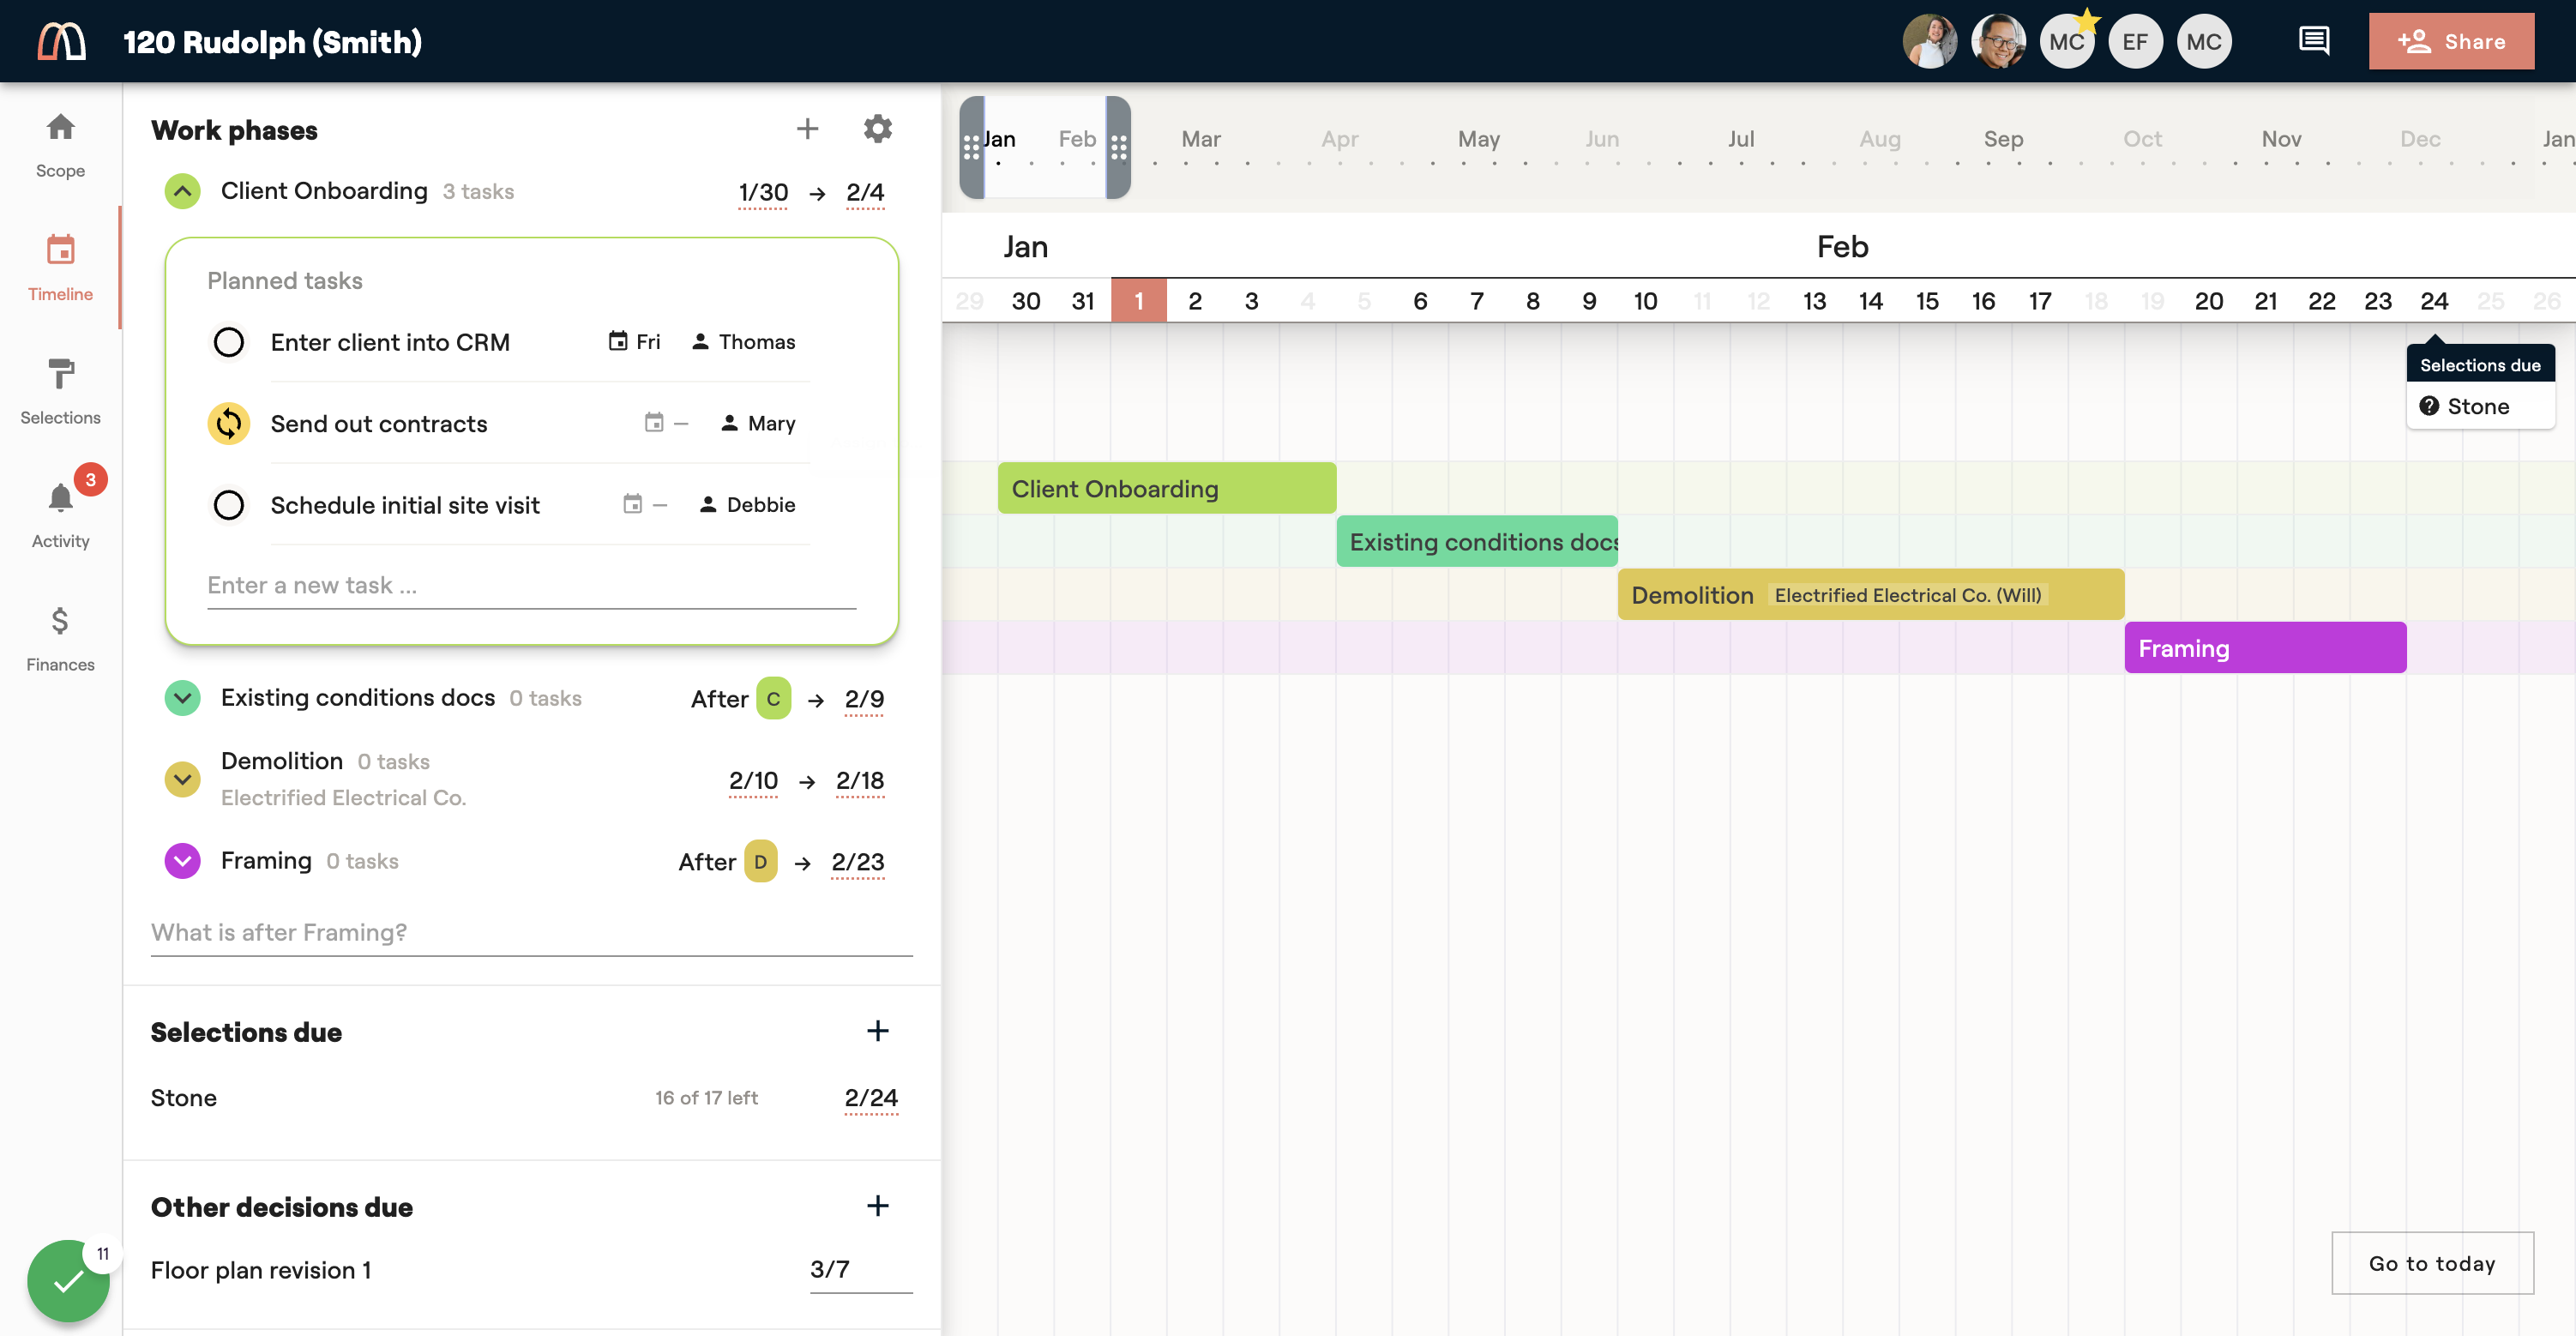The width and height of the screenshot is (2576, 1336).
Task: Expand the Demolition phase
Action: point(182,778)
